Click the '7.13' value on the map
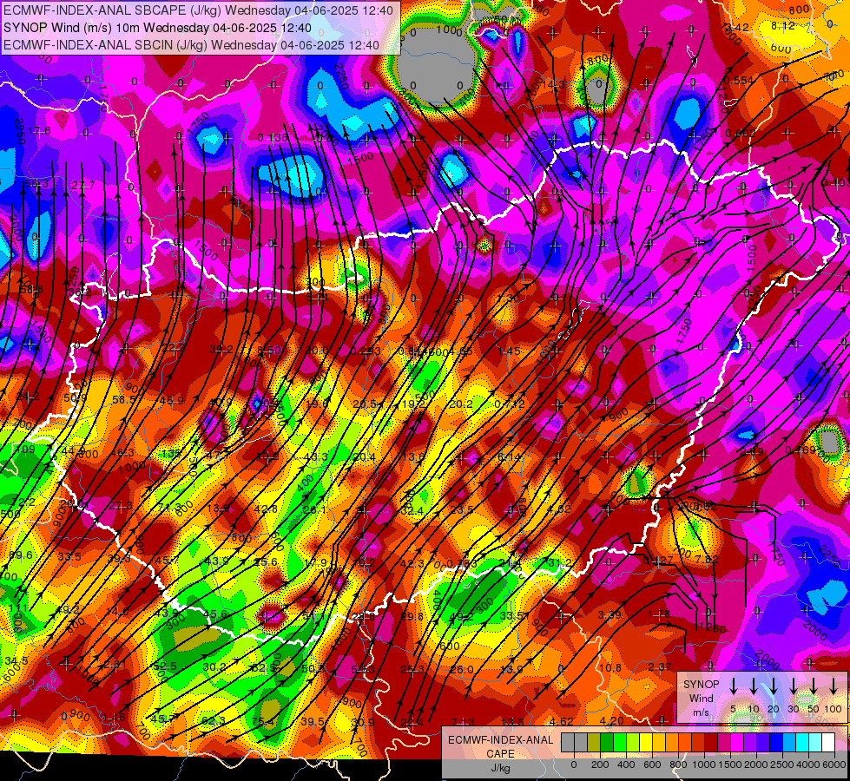 (x=463, y=722)
